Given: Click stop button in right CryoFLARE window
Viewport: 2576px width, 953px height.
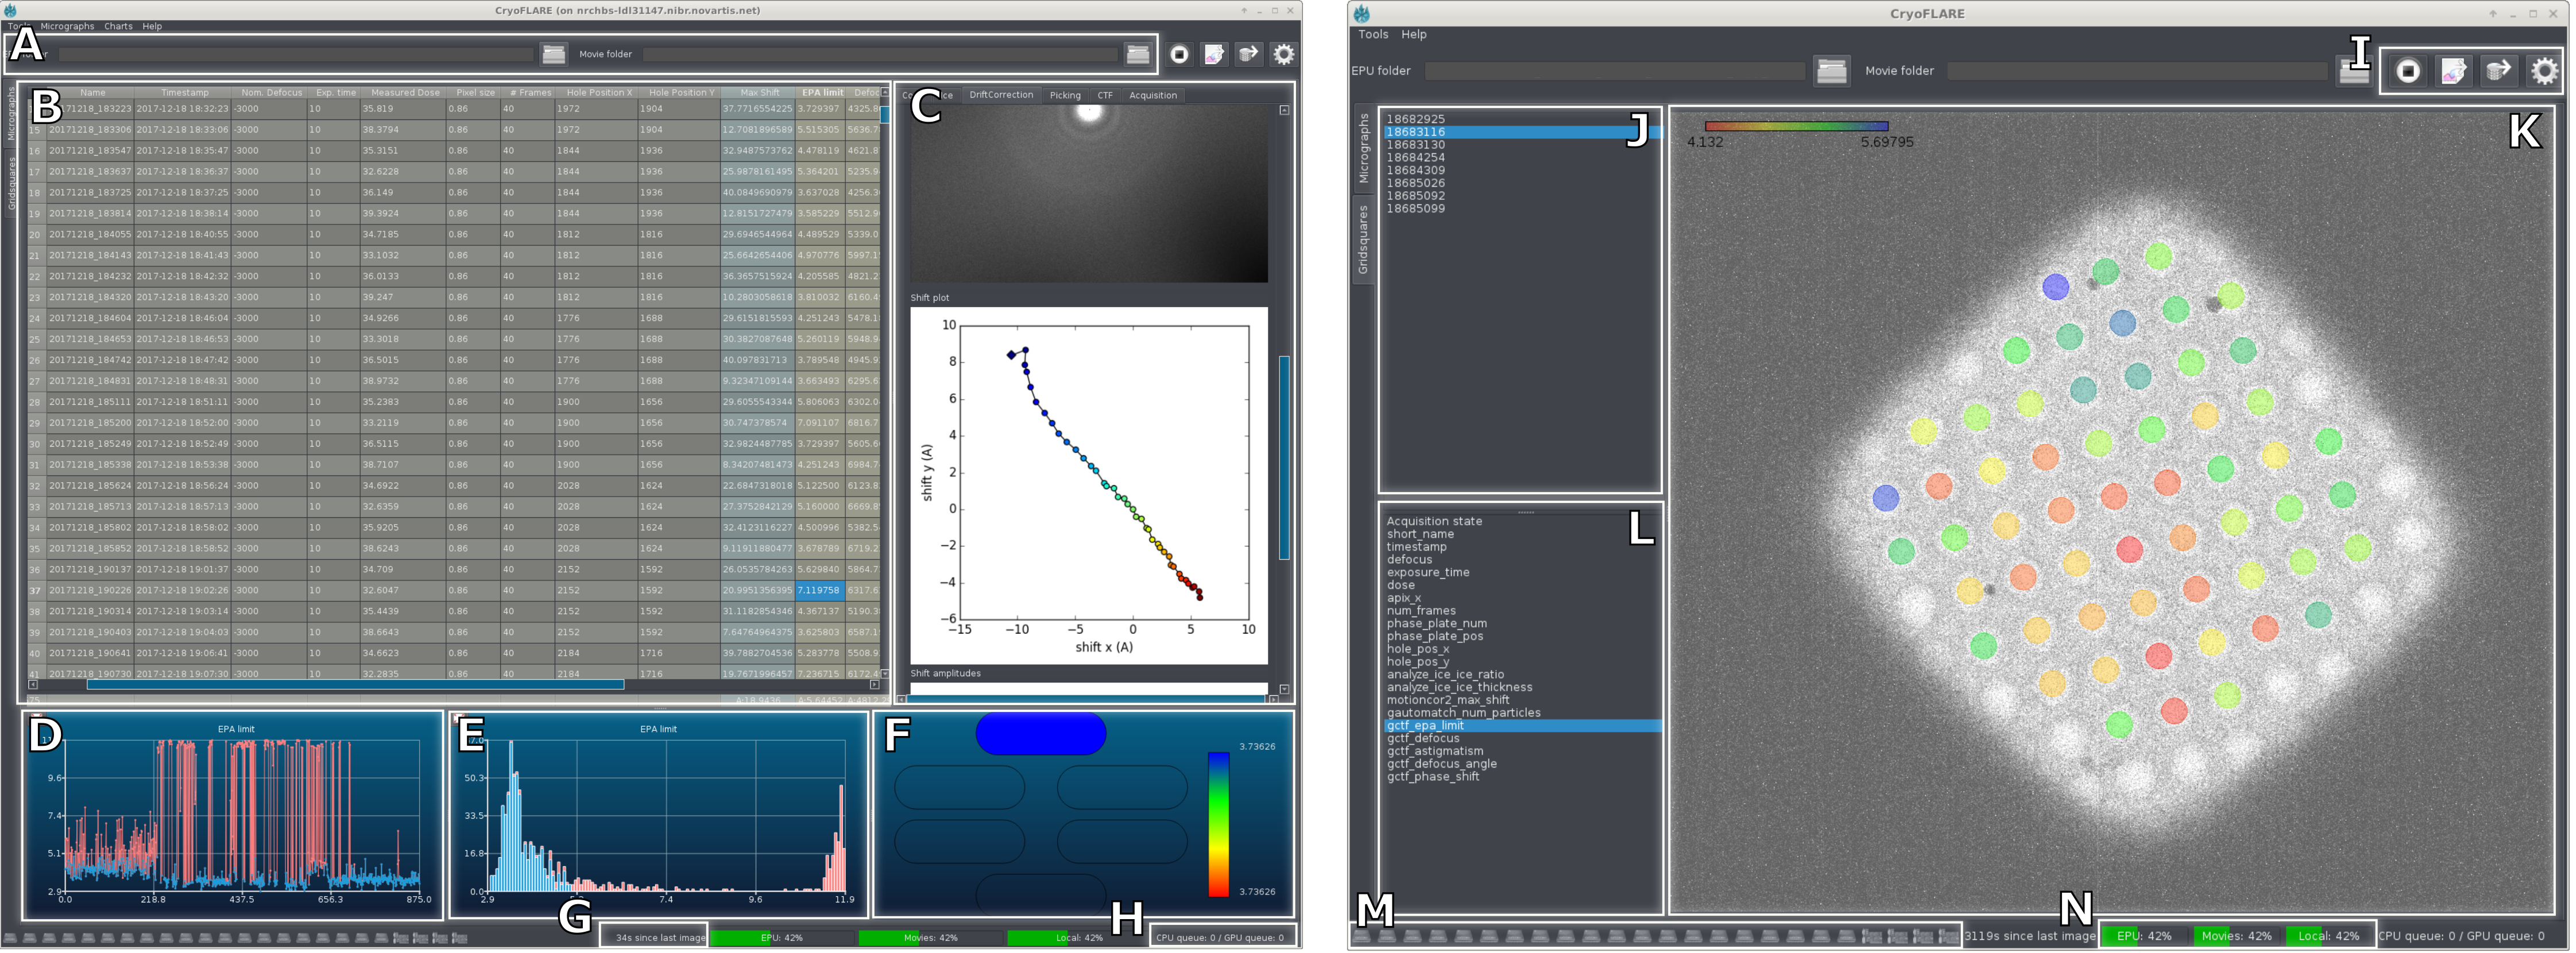Looking at the screenshot, I should (x=2408, y=71).
